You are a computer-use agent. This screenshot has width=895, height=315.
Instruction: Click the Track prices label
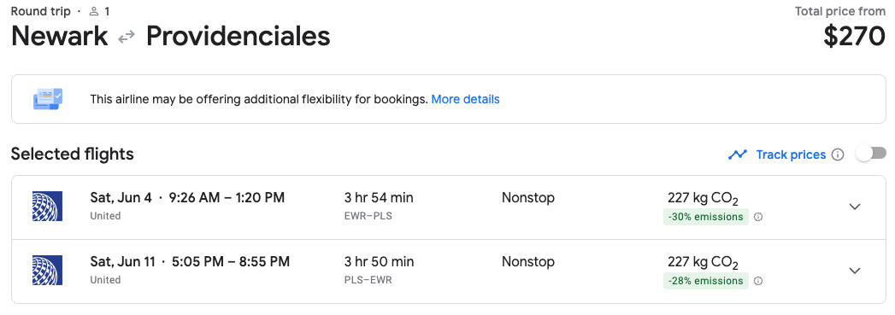791,155
